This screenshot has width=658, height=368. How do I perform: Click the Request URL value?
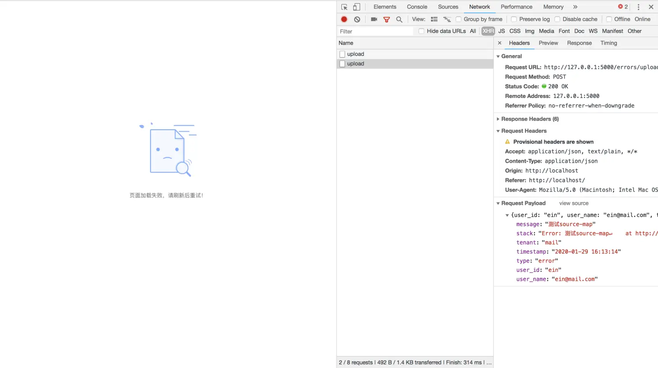click(x=601, y=68)
